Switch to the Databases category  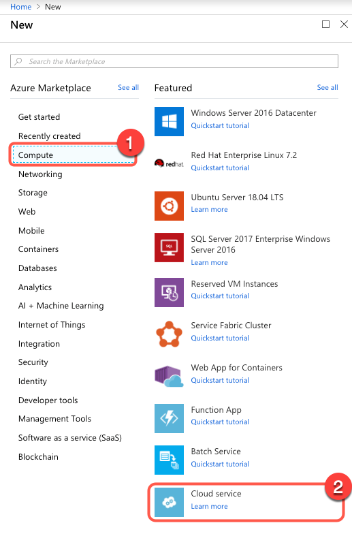click(37, 268)
